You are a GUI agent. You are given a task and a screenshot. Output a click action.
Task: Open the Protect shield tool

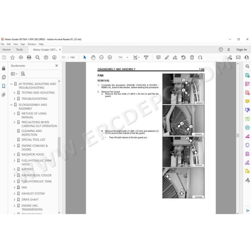pyautogui.click(x=247, y=145)
